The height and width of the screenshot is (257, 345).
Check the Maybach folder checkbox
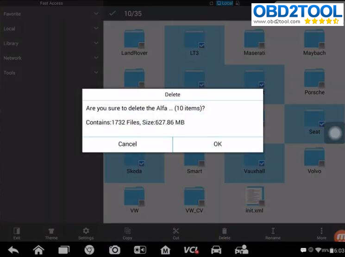click(322, 45)
